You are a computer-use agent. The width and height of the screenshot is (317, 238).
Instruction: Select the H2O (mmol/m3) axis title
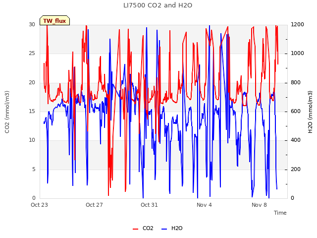pos(310,112)
